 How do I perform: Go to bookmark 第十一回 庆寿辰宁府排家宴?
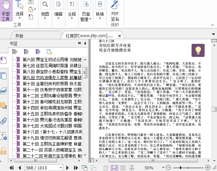52,90
